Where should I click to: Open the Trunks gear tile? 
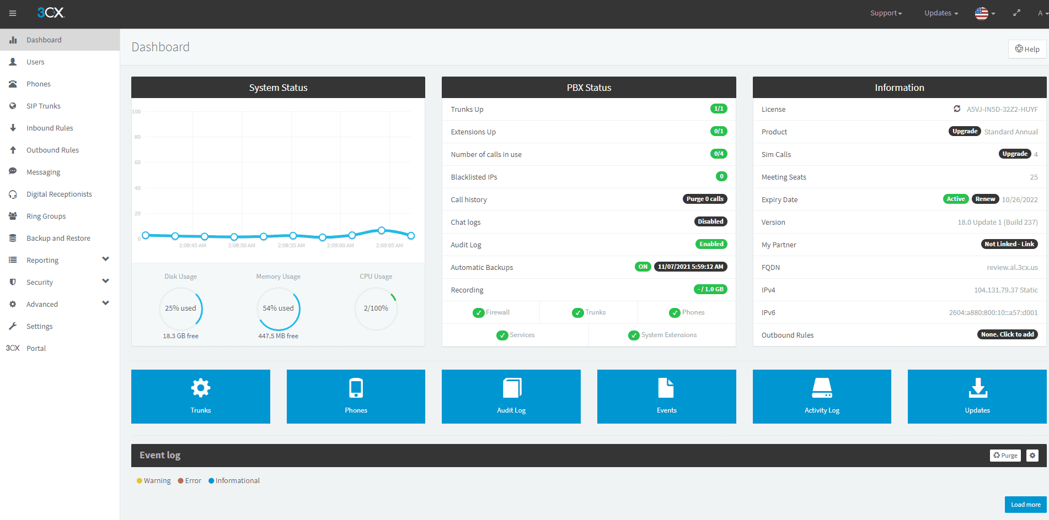(201, 397)
